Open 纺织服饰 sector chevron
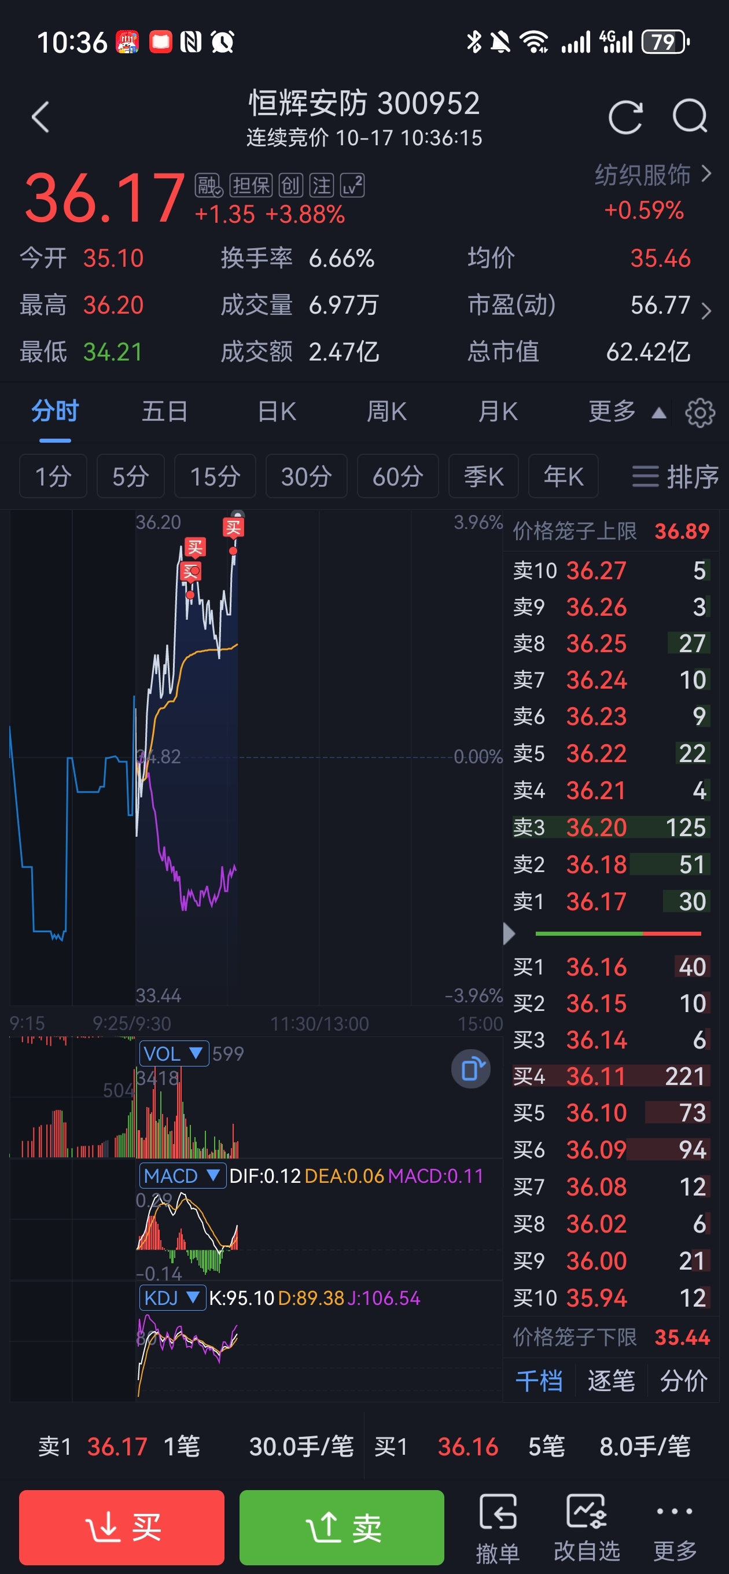Image resolution: width=729 pixels, height=1574 pixels. click(706, 174)
